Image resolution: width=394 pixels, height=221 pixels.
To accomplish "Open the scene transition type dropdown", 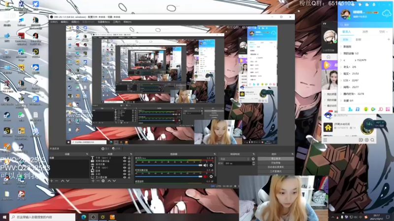I will tap(234, 159).
